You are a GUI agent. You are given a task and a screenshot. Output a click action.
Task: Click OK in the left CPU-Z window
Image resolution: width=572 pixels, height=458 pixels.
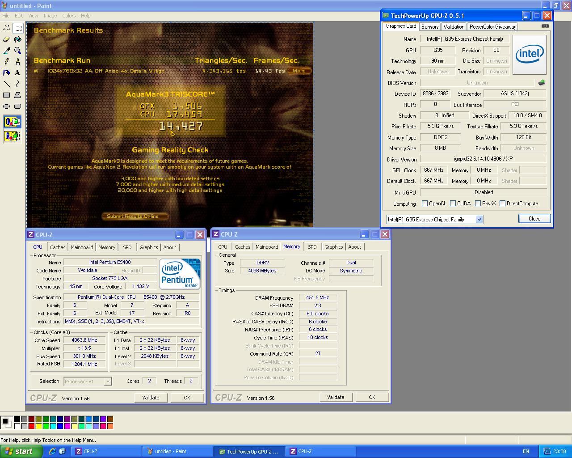187,398
